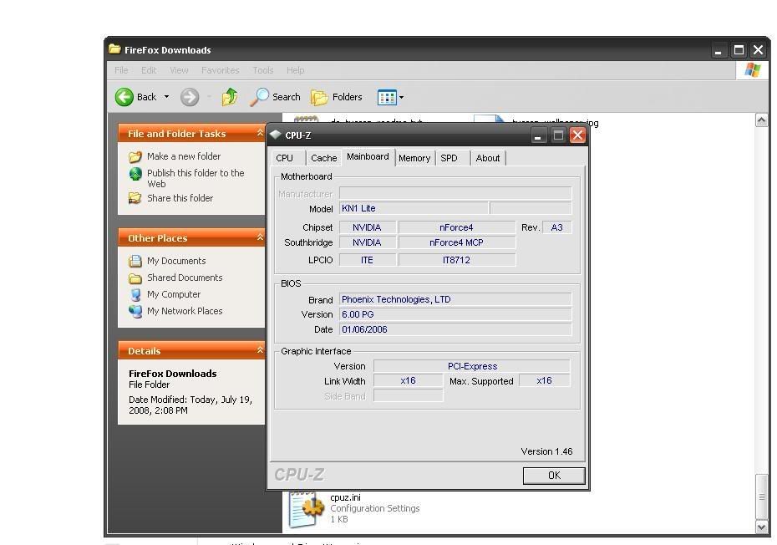Click the Back arrow icon in toolbar

pos(124,97)
